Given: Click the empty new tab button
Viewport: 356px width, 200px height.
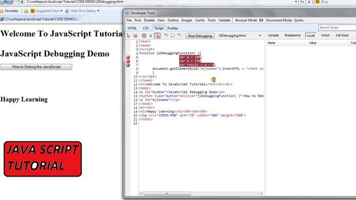Looking at the screenshot, I should pyautogui.click(x=85, y=19).
